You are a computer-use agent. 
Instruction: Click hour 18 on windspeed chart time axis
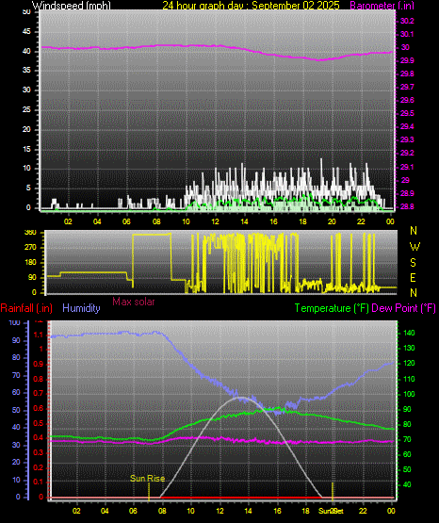tap(302, 221)
